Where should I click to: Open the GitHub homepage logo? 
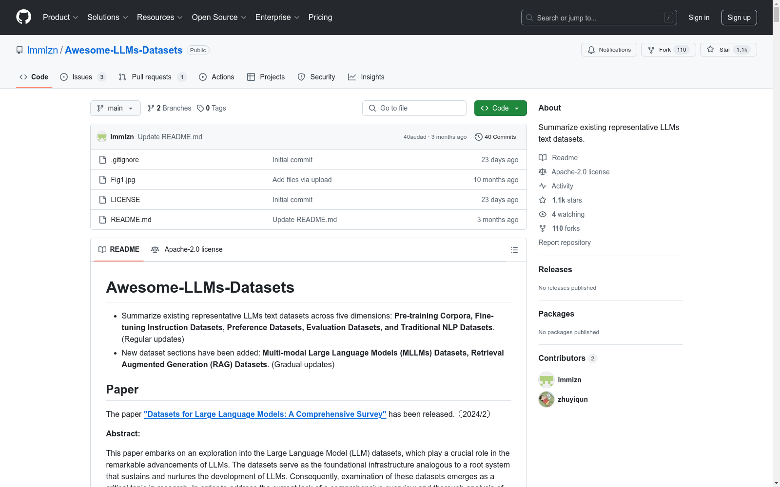[x=23, y=17]
